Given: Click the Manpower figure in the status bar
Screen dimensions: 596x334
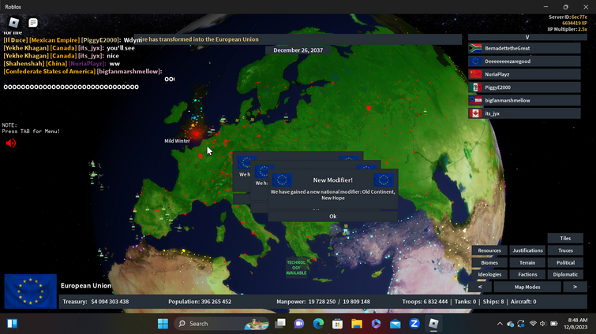Looking at the screenshot, I should pos(323,302).
